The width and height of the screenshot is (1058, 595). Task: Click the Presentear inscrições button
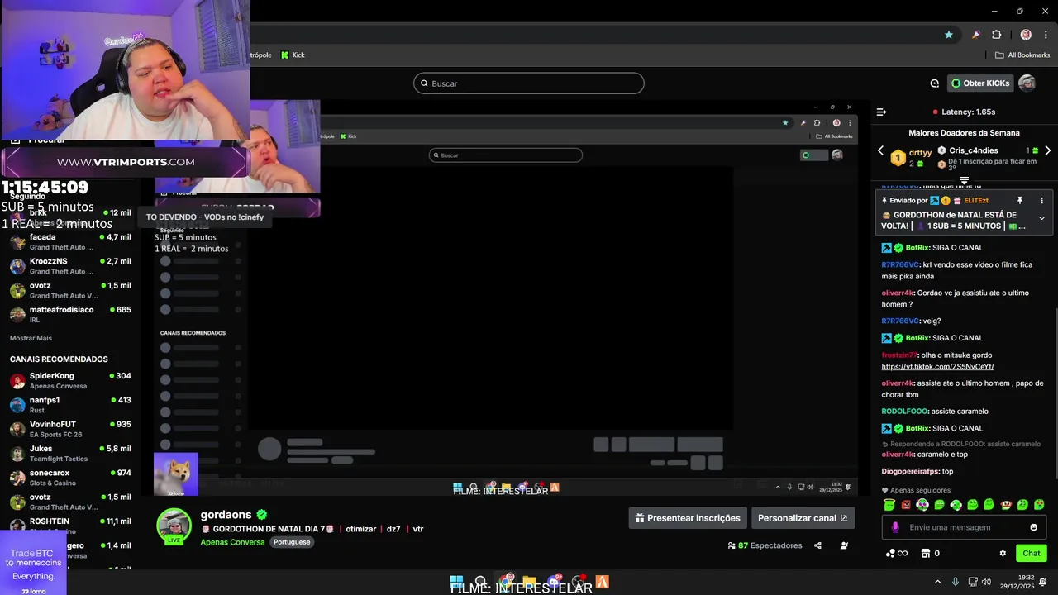[x=688, y=518]
